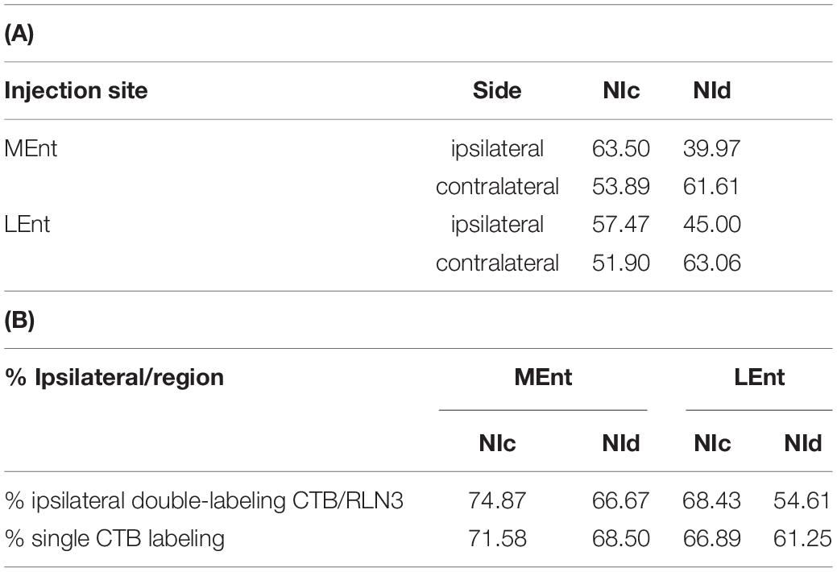Select the cell containing 61.61

[711, 186]
